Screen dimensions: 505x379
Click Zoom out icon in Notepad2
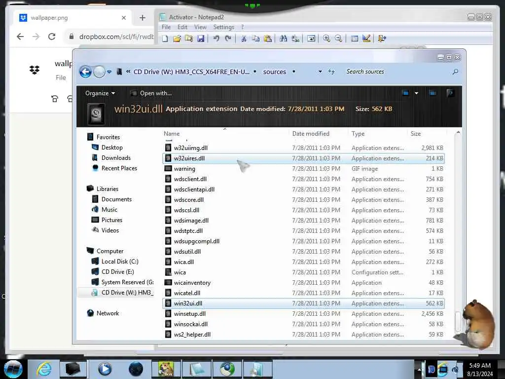[x=338, y=38]
